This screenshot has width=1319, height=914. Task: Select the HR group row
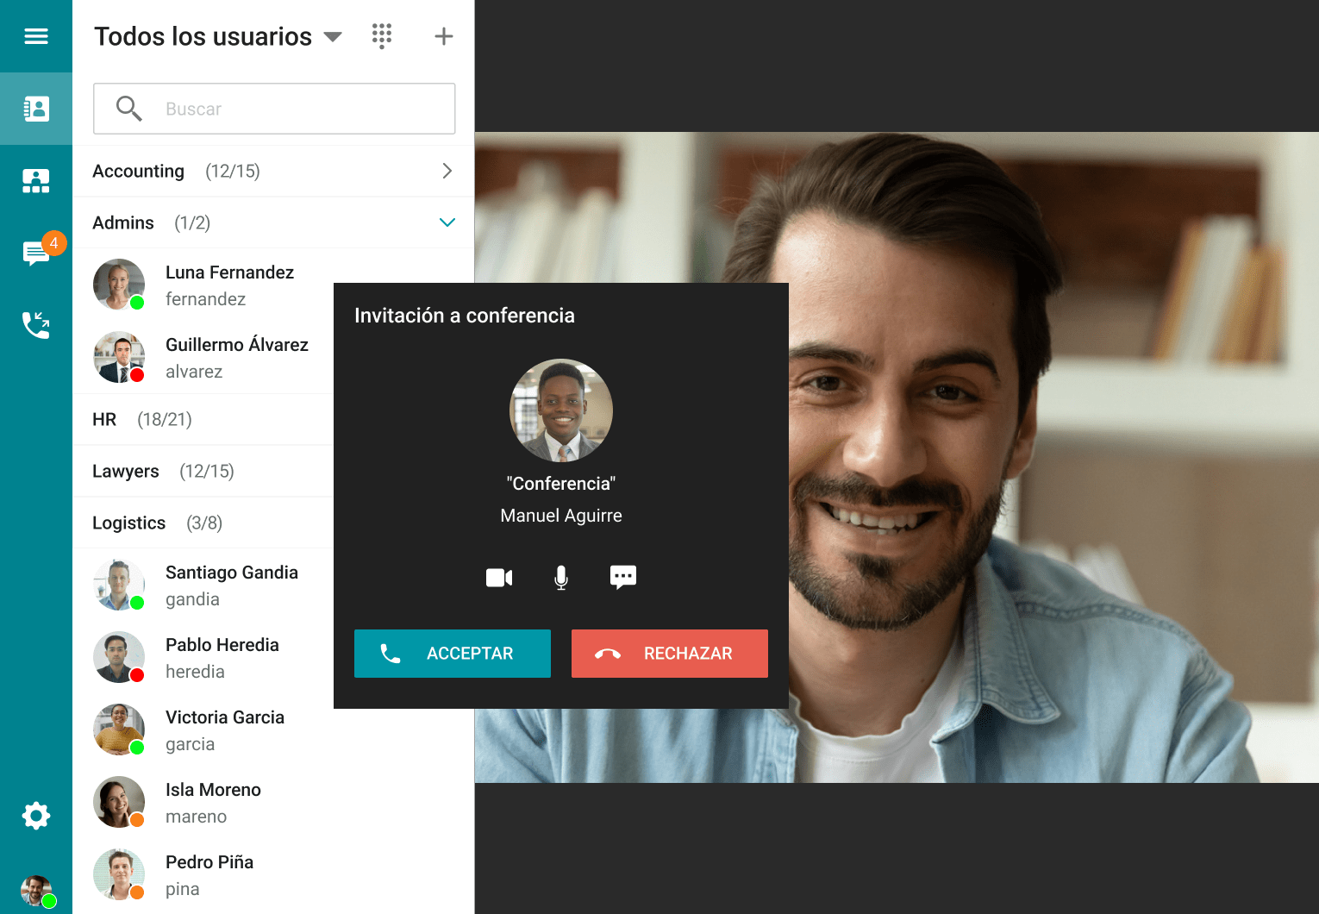[203, 419]
